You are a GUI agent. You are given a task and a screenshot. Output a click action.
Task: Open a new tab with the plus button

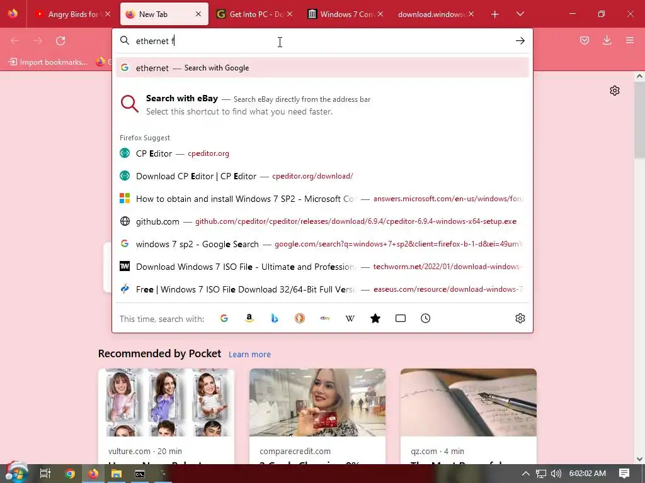495,14
